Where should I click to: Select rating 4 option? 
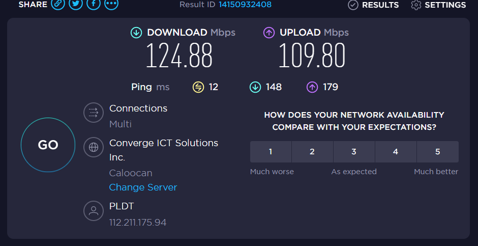click(x=396, y=152)
